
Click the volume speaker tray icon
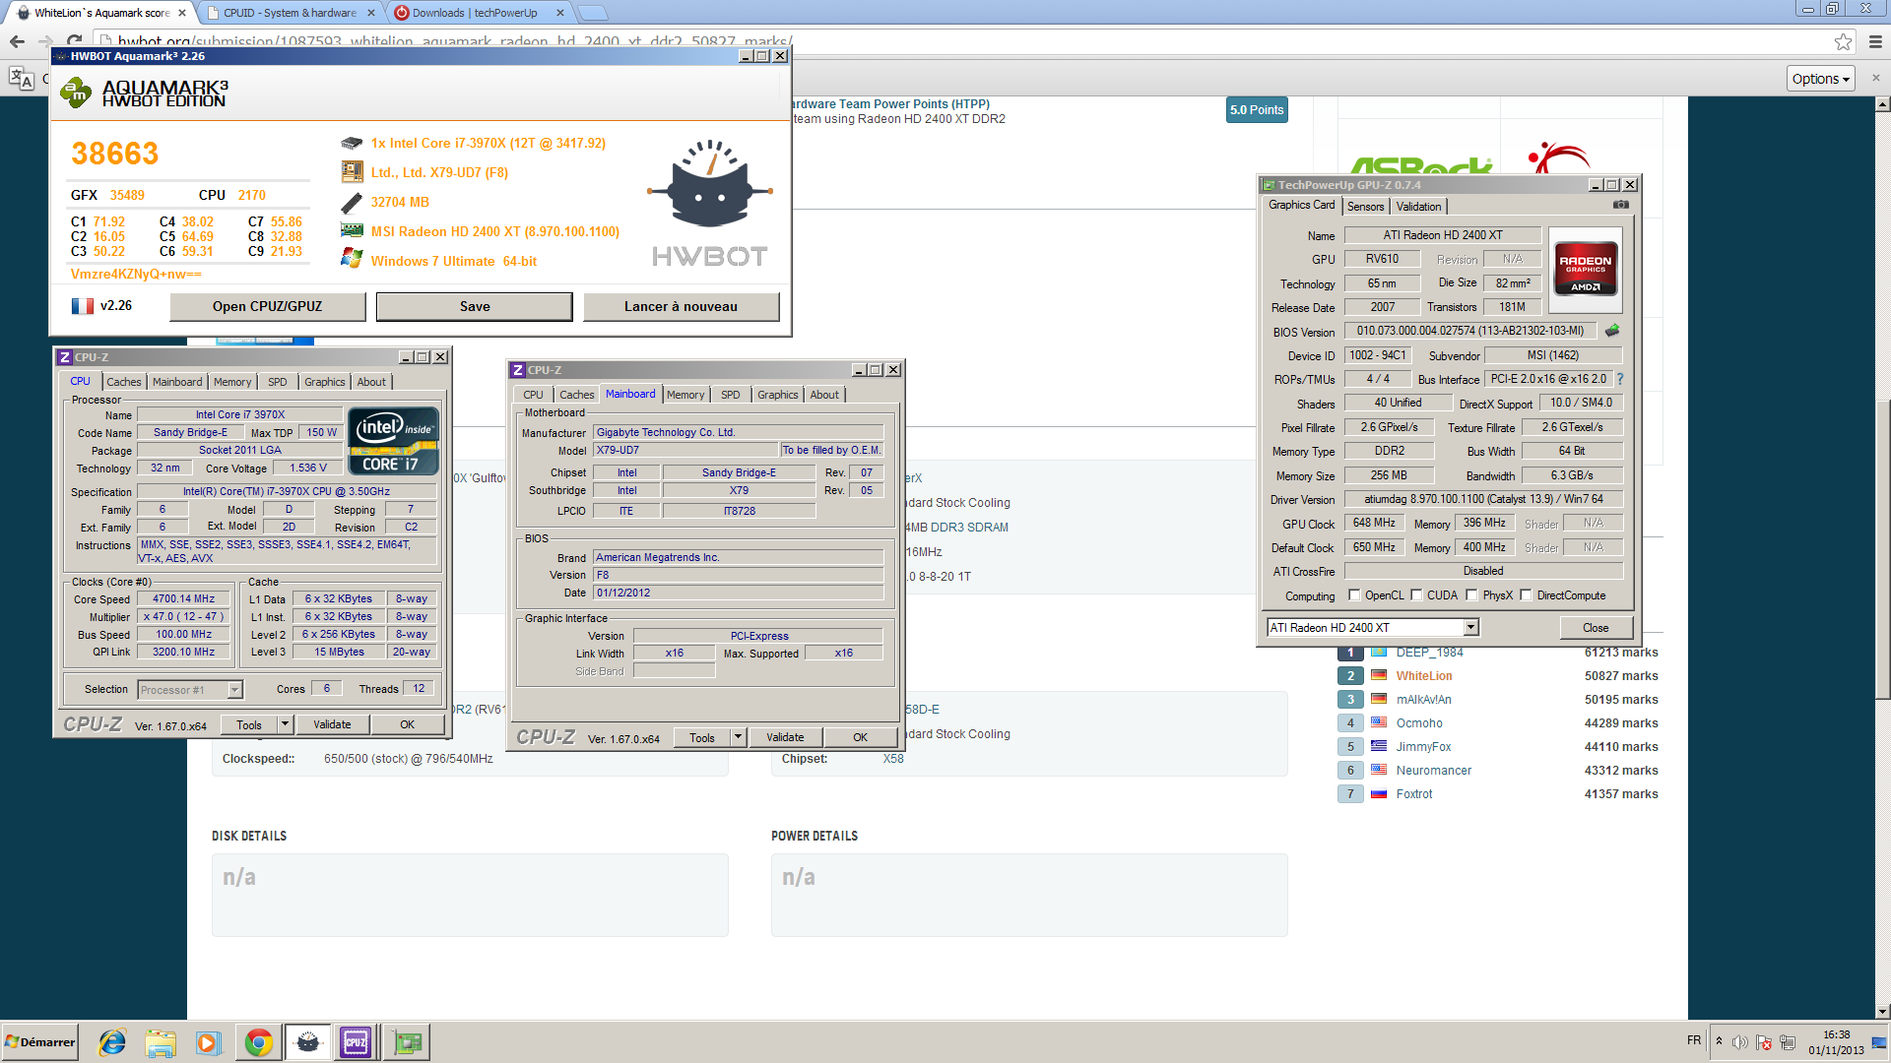1740,1042
